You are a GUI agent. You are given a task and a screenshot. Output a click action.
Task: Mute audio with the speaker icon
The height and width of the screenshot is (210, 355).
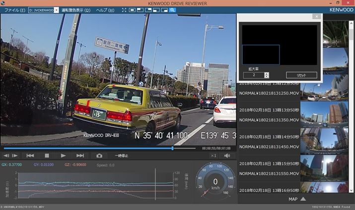(227, 156)
